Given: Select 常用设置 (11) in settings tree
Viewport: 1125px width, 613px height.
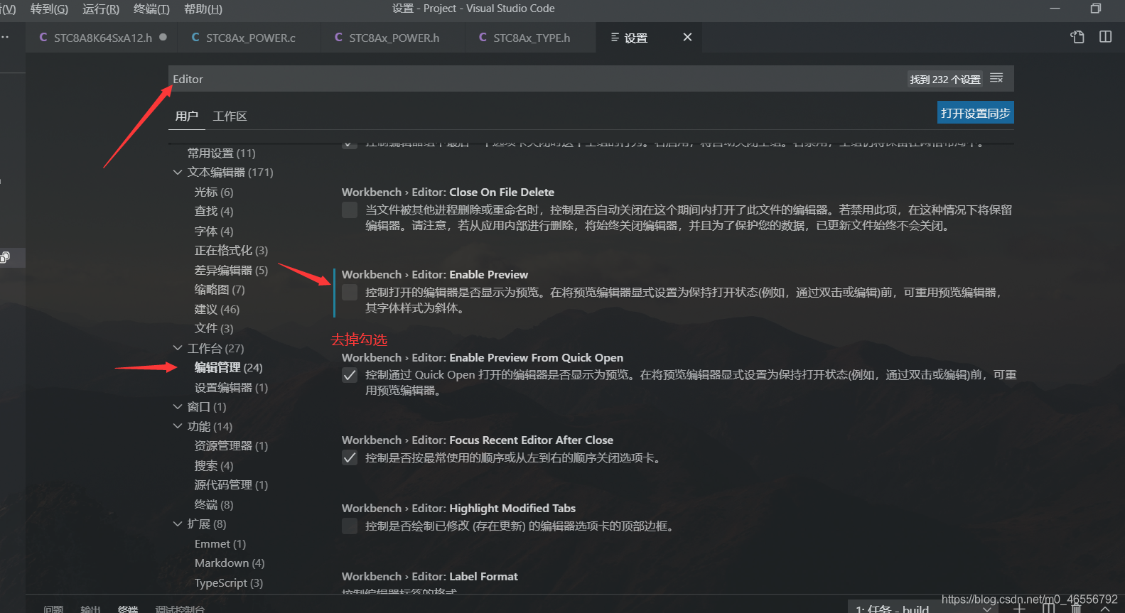Looking at the screenshot, I should click(x=222, y=153).
